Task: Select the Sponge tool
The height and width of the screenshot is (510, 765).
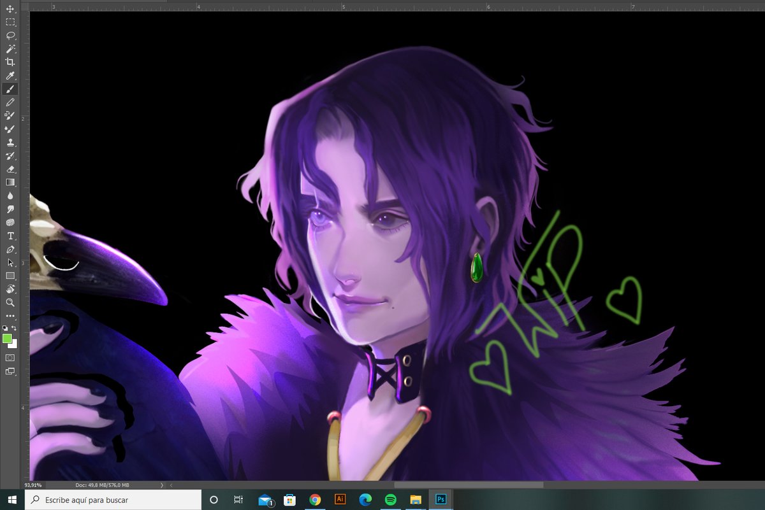Action: 10,223
